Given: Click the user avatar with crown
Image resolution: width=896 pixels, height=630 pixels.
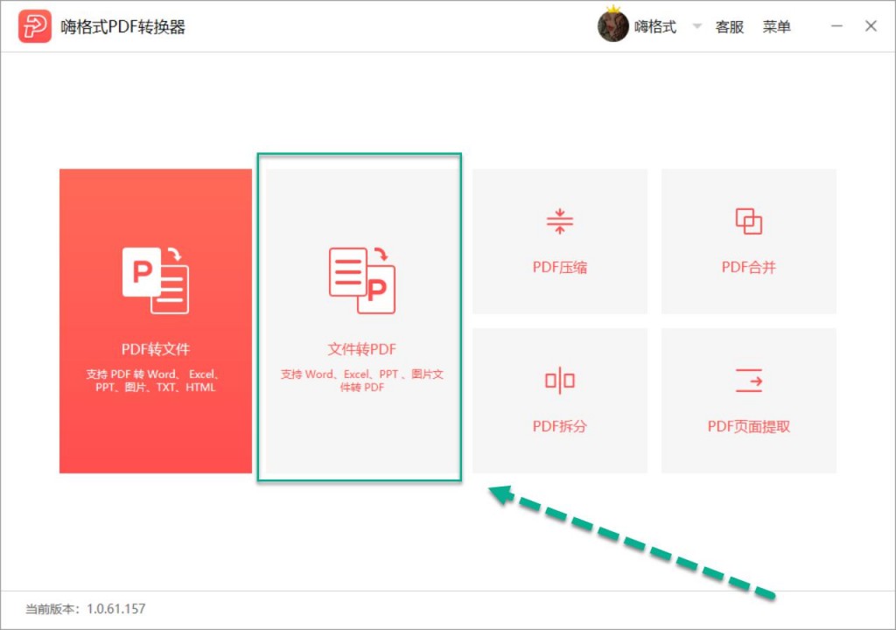Looking at the screenshot, I should pos(613,24).
